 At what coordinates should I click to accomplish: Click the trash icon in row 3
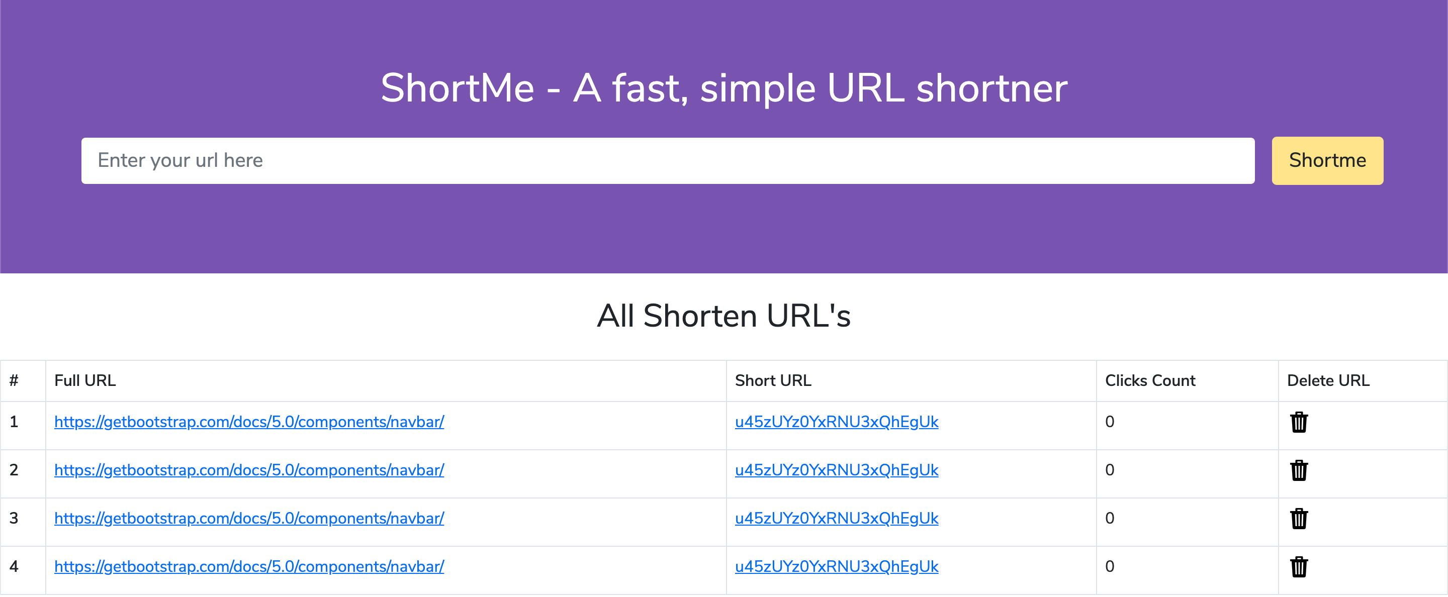[x=1299, y=519]
